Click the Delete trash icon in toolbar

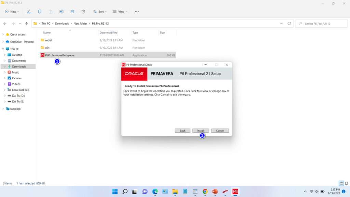coord(83,12)
